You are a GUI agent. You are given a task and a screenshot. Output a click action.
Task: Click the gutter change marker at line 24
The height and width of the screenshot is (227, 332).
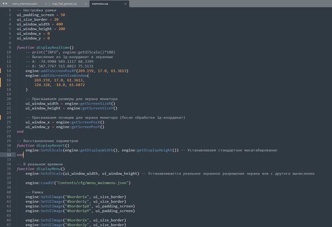1,117
